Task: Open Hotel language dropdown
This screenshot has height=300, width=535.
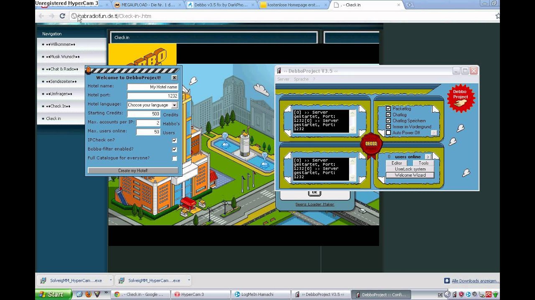Action: pos(152,105)
